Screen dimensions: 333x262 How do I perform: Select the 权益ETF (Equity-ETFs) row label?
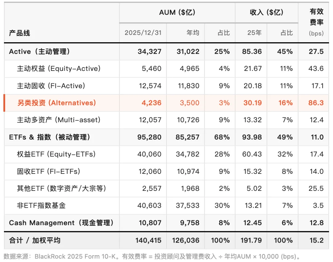coord(56,154)
